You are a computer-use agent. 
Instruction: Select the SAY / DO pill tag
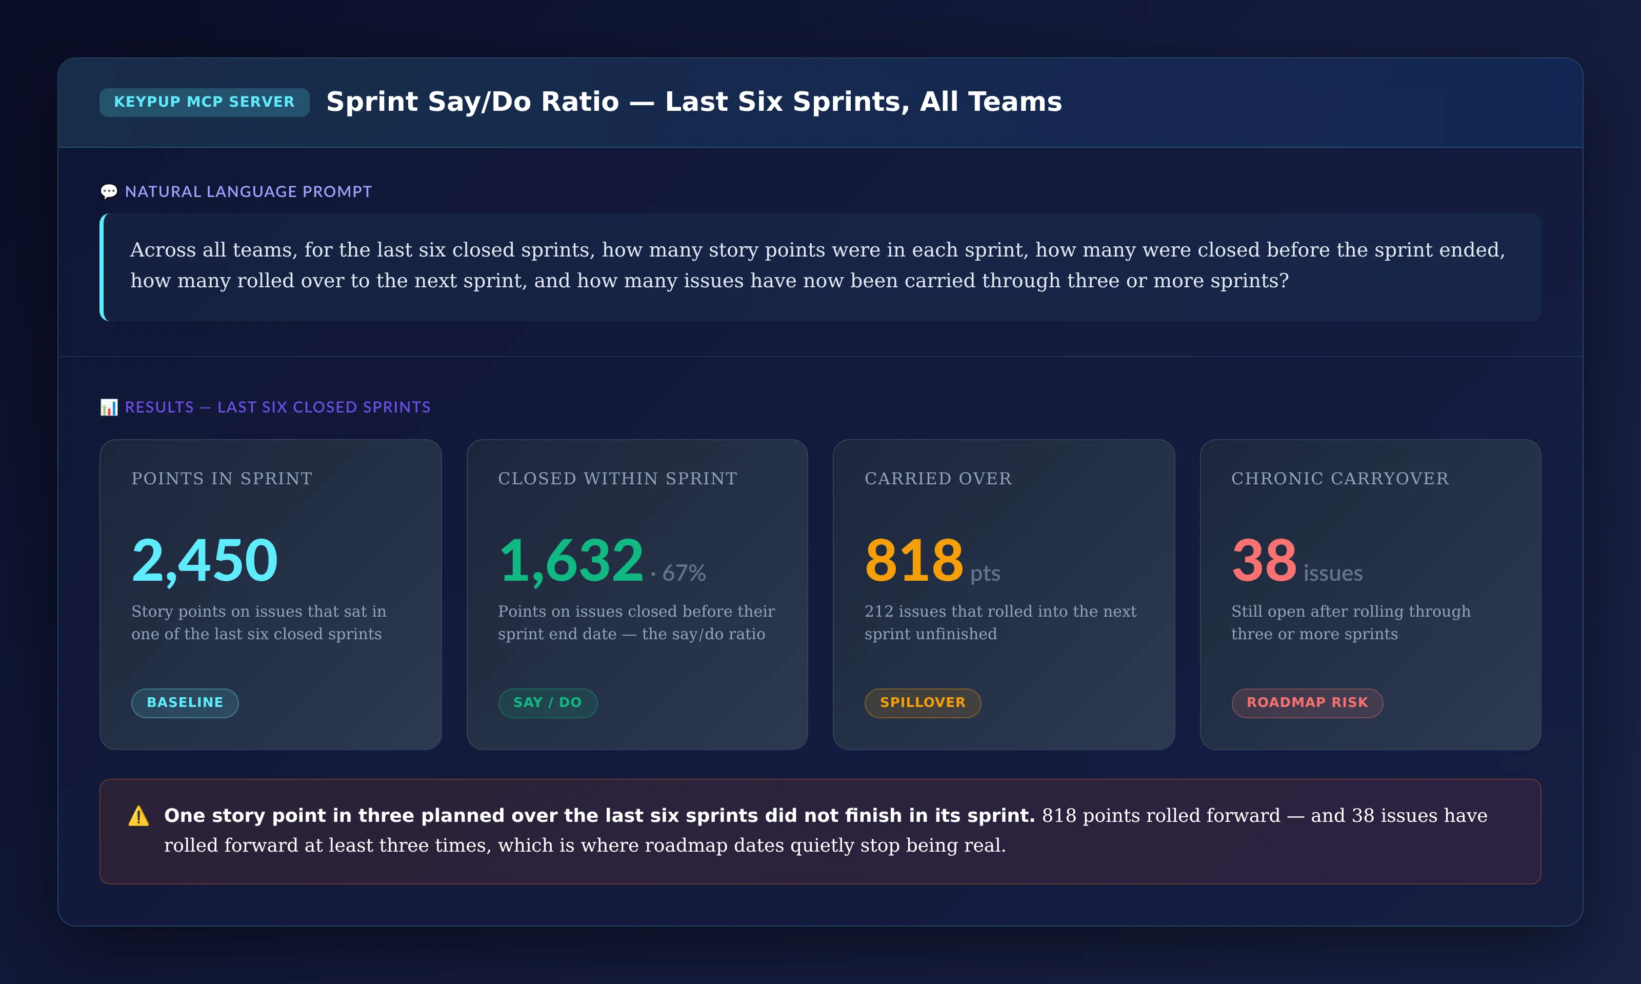pos(548,703)
